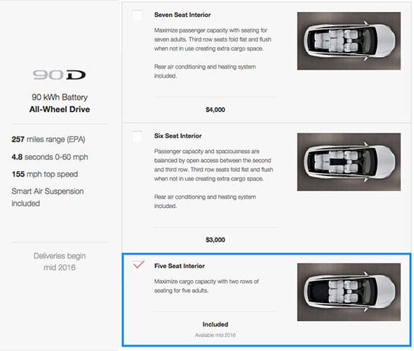Open the Five Seat Interior car image

349,292
